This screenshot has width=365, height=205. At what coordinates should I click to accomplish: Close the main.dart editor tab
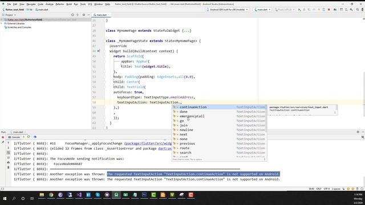pyautogui.click(x=108, y=15)
